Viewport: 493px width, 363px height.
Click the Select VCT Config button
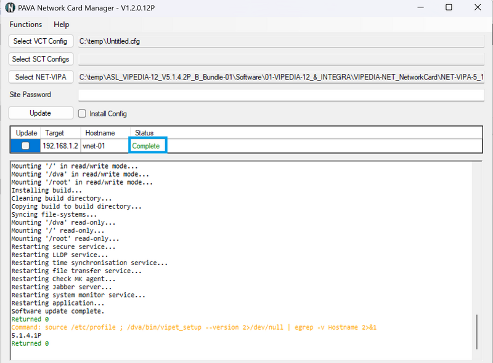pyautogui.click(x=41, y=41)
